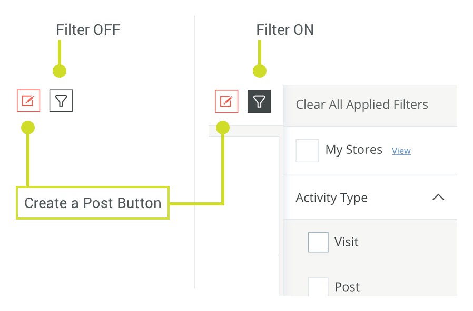Screen dimensions: 473x311
Task: Click the create post icon under Filter OFF
Action: pyautogui.click(x=28, y=101)
